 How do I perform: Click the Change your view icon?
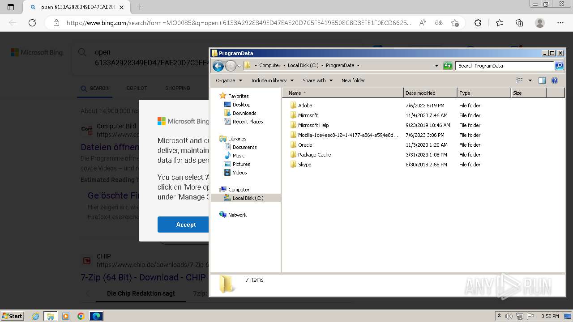click(x=519, y=80)
